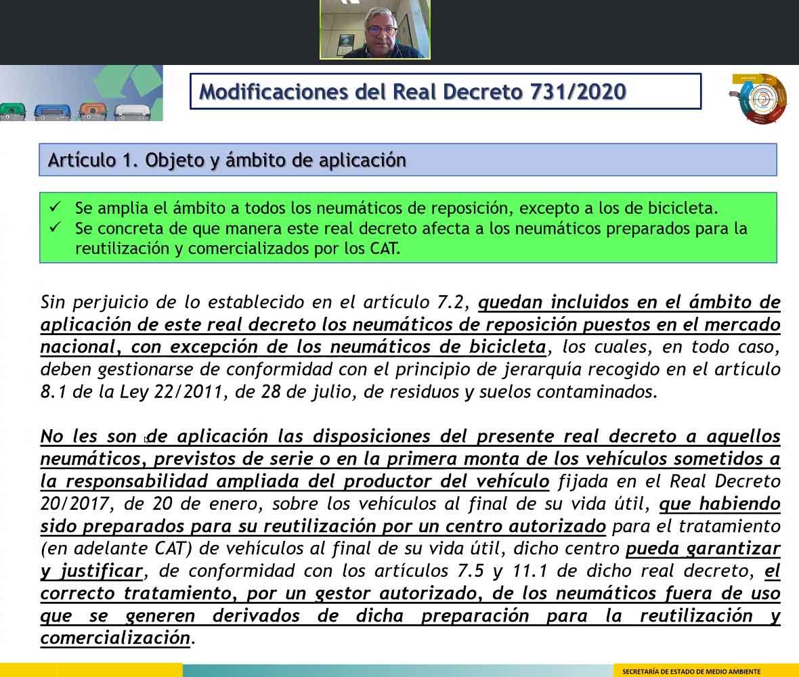Click the underlined text 'No les son de aplicación las disposiciones'
The height and width of the screenshot is (677, 799).
[237, 437]
